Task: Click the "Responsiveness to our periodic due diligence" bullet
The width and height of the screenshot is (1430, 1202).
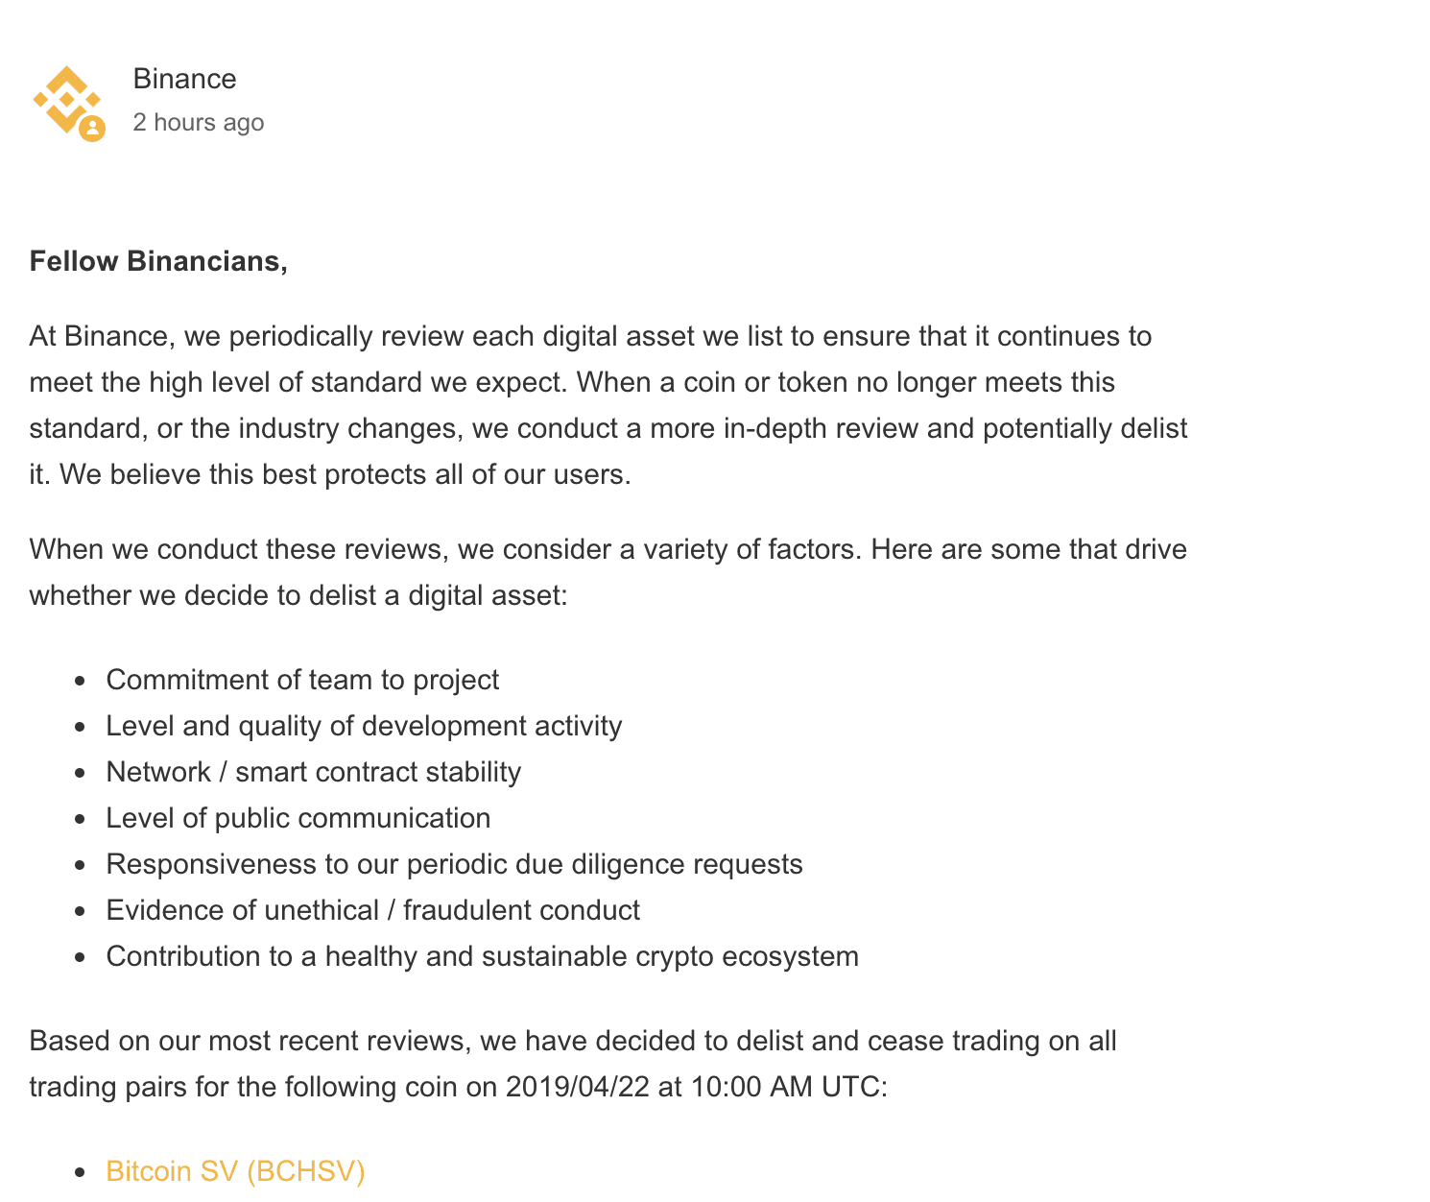Action: [x=454, y=864]
